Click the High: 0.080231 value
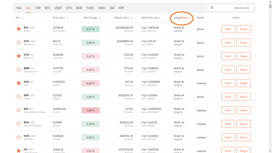272x153 pixels. (150, 68)
